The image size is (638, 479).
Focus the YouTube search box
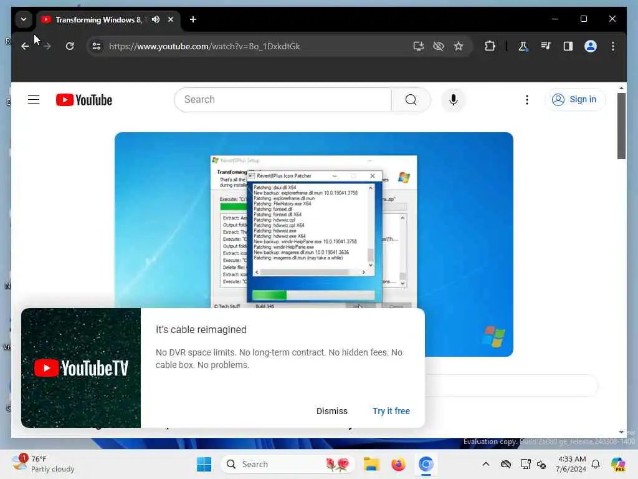[283, 100]
